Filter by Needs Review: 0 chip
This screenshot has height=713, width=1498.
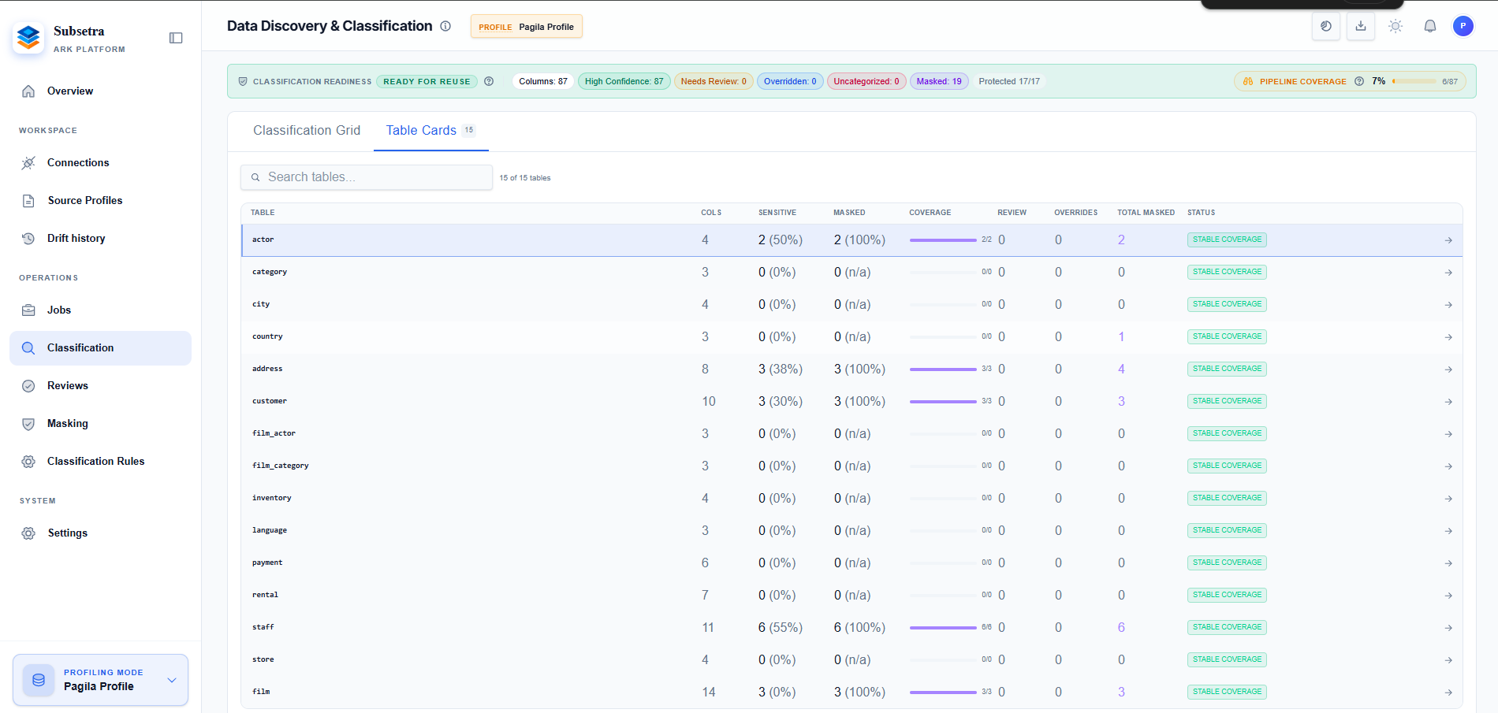click(x=714, y=81)
